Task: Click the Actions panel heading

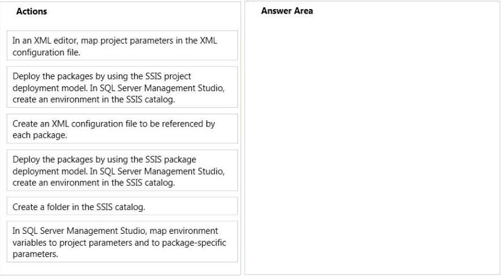Action: (x=32, y=11)
